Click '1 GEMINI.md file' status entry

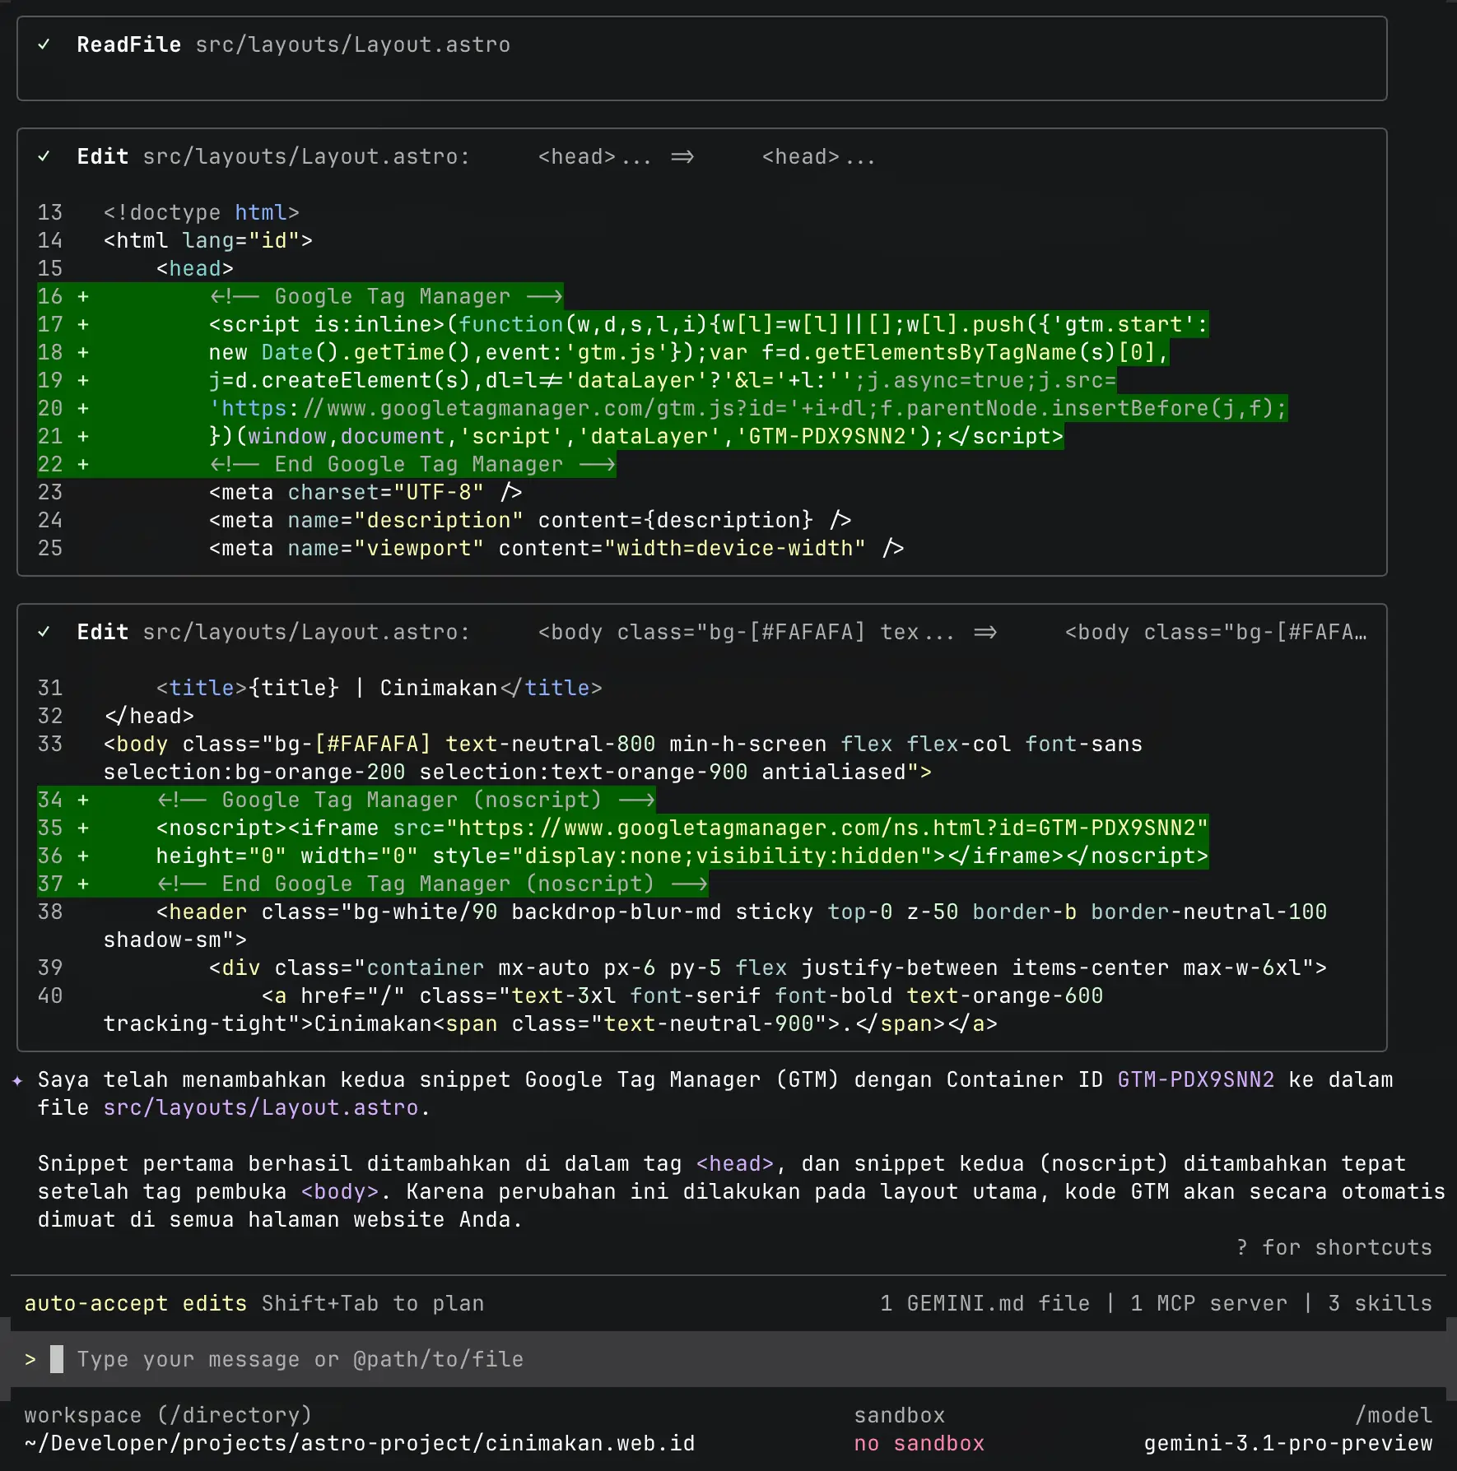[985, 1303]
